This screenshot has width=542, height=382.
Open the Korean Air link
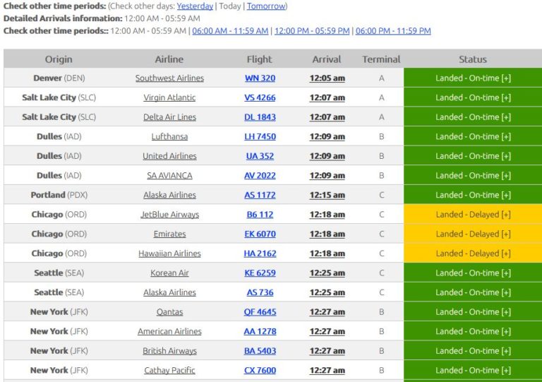click(x=169, y=273)
